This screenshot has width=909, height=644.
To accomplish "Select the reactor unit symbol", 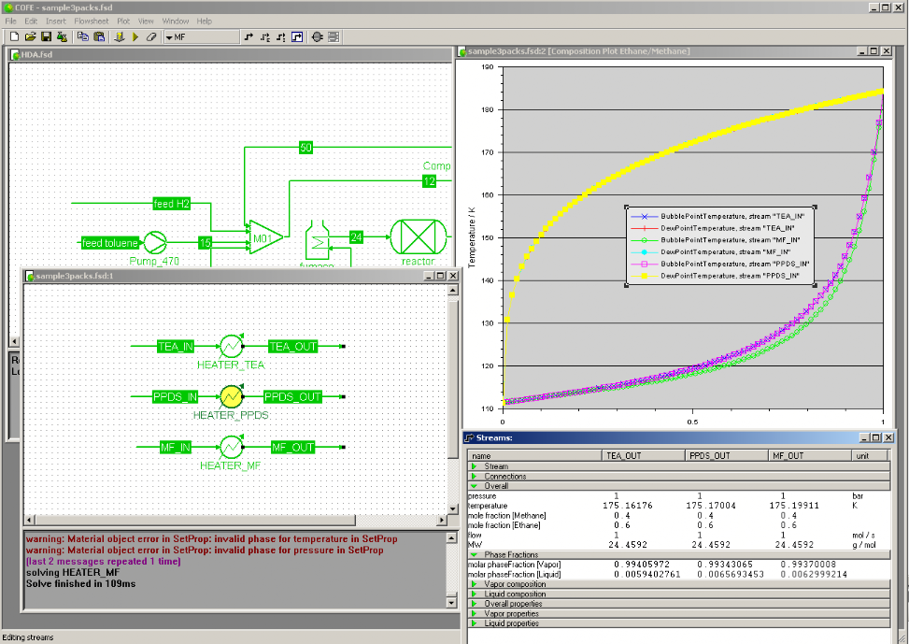I will click(419, 236).
